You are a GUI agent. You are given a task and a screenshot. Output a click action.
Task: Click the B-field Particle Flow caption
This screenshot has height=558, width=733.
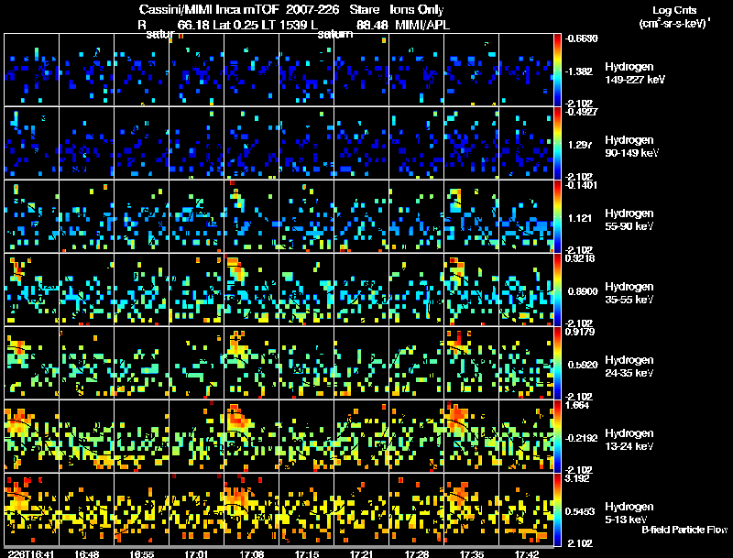[684, 530]
